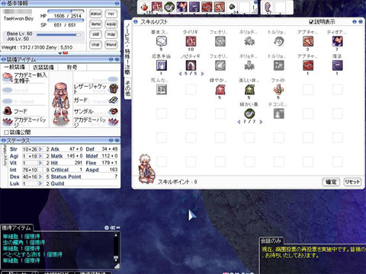Click the item log scrollbar up arrow

[x=116, y=235]
